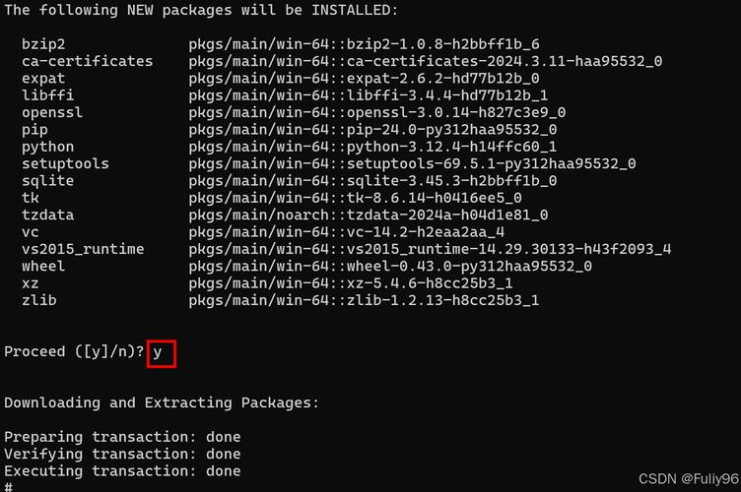Click the libffi package name
Screen dimensions: 741x492
pyautogui.click(x=47, y=95)
